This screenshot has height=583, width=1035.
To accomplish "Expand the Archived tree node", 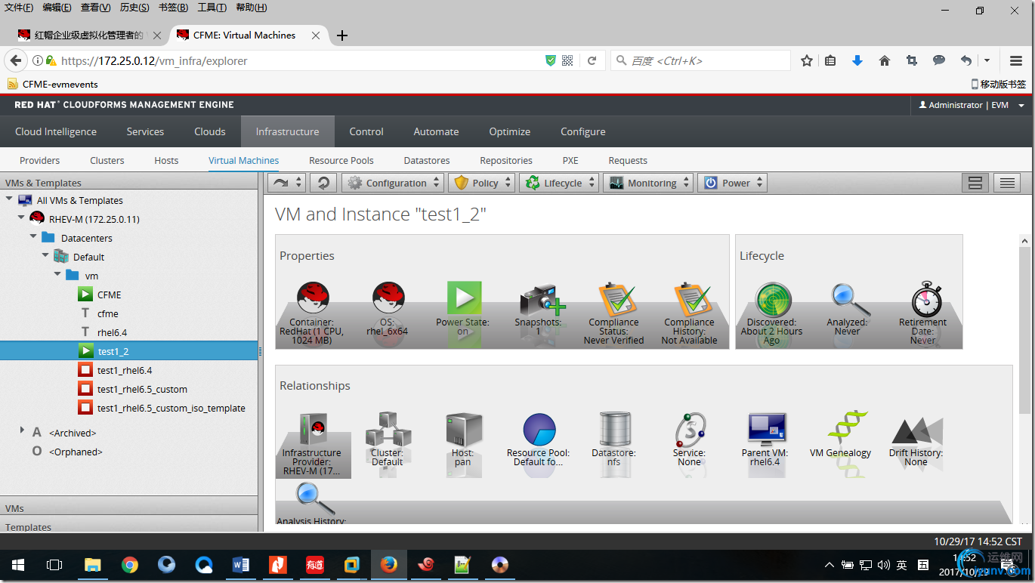I will coord(21,430).
